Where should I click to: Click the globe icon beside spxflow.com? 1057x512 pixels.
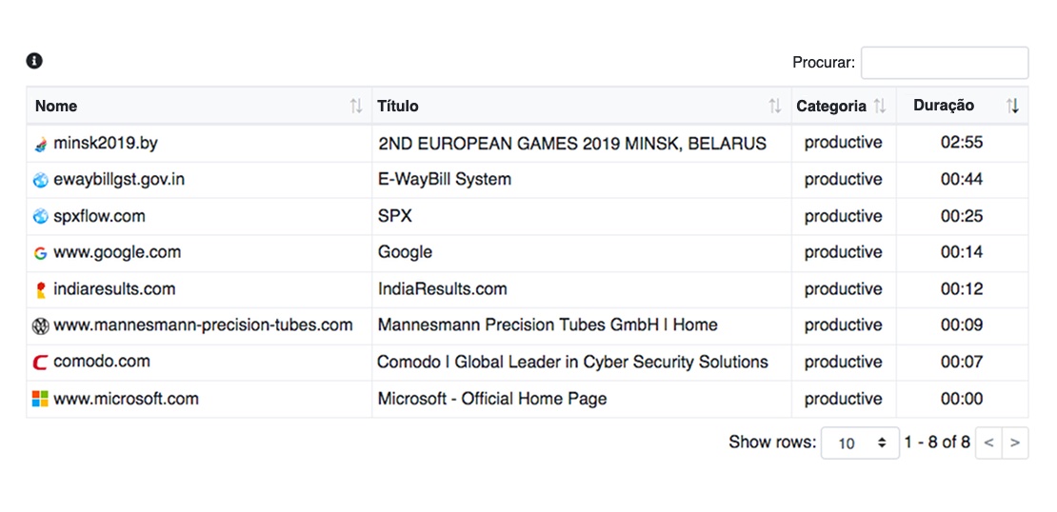[40, 216]
